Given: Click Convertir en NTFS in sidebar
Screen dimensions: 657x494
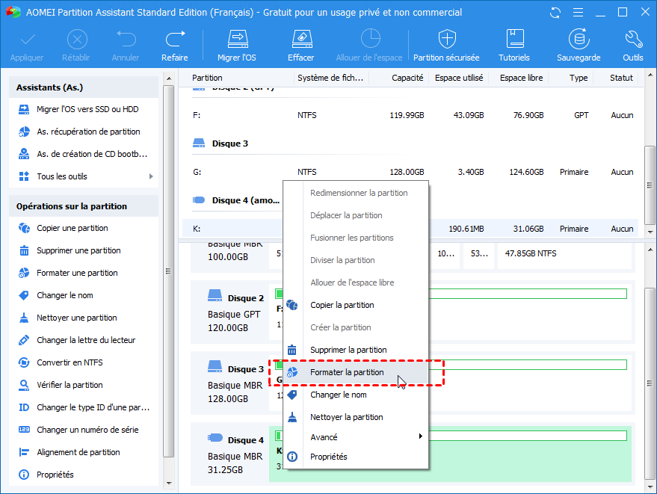Looking at the screenshot, I should (x=70, y=362).
